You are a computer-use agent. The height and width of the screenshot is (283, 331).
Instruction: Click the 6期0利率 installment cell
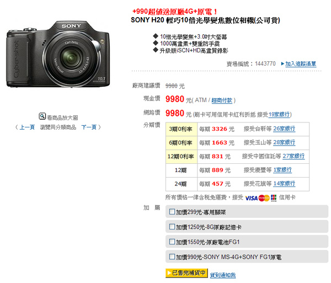(x=181, y=143)
